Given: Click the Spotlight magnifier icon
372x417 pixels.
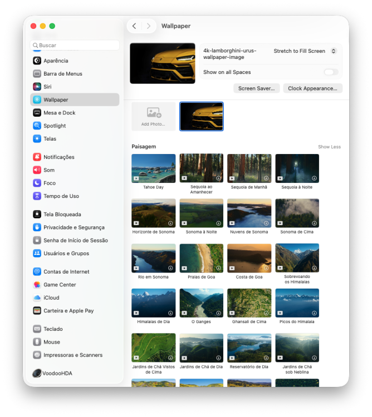Looking at the screenshot, I should pyautogui.click(x=37, y=126).
